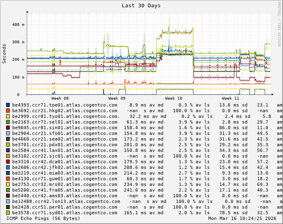Click the light blue be12488.ccr42.lon13 swatch

click(8, 201)
